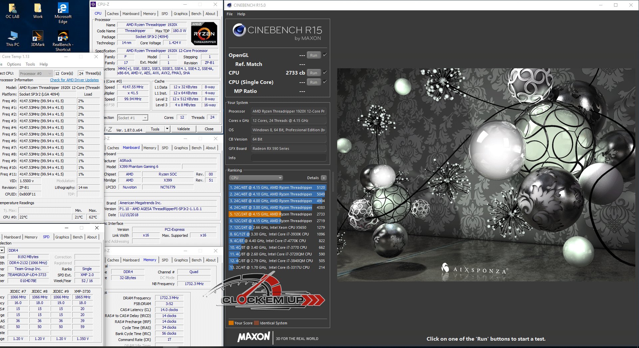
Task: Run the CPU benchmark test
Action: (x=314, y=73)
